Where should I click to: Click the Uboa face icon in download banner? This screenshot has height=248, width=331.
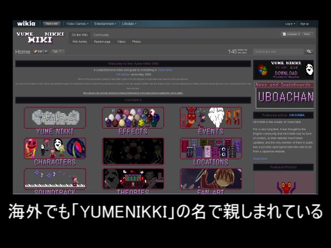(309, 69)
